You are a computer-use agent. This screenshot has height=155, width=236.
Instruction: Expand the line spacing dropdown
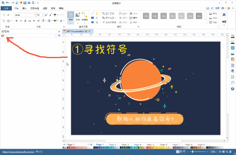[46, 21]
